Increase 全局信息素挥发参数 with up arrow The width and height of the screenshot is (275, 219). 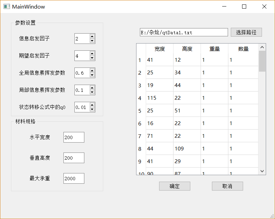click(x=92, y=71)
